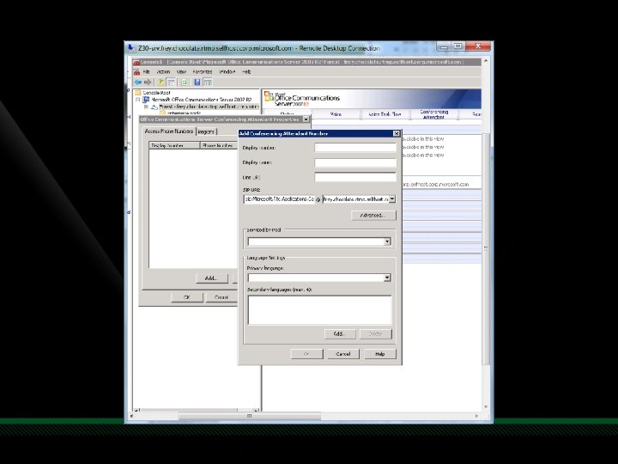Click the Remote Desktop vertical scrollbar up arrow
The height and width of the screenshot is (464, 618).
[486, 61]
